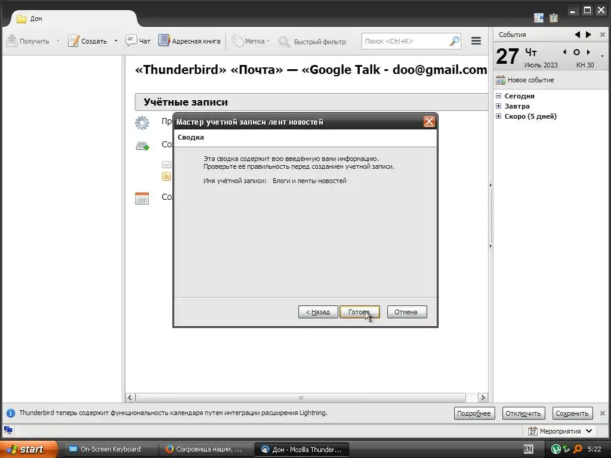This screenshot has height=458, width=611.
Task: Click Создать to compose a message
Action: [88, 41]
